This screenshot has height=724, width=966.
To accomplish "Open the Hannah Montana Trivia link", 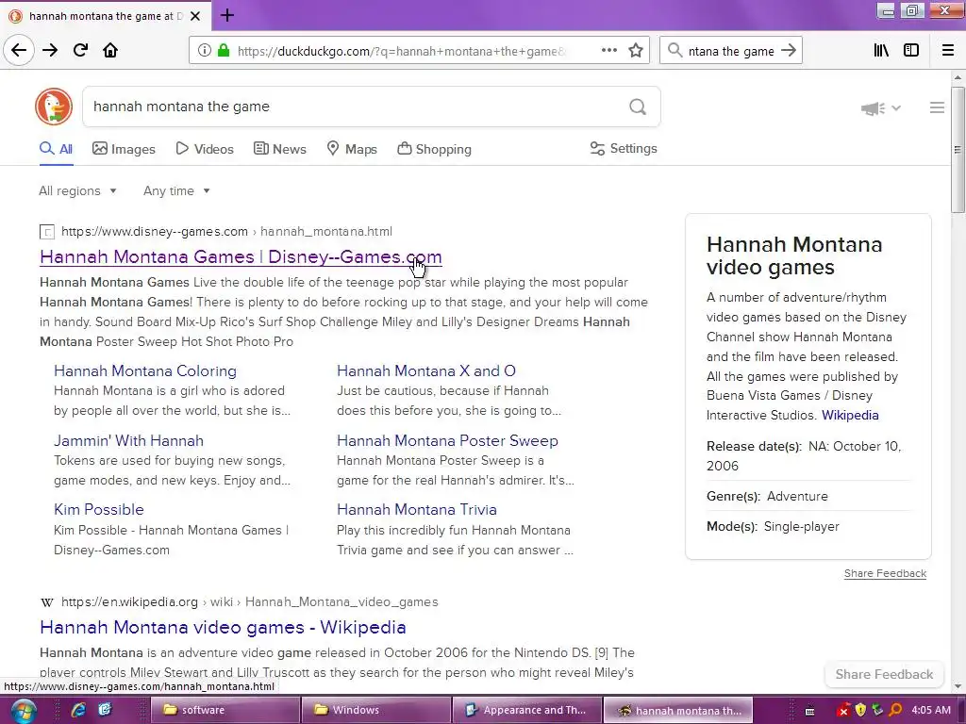I will tap(416, 510).
